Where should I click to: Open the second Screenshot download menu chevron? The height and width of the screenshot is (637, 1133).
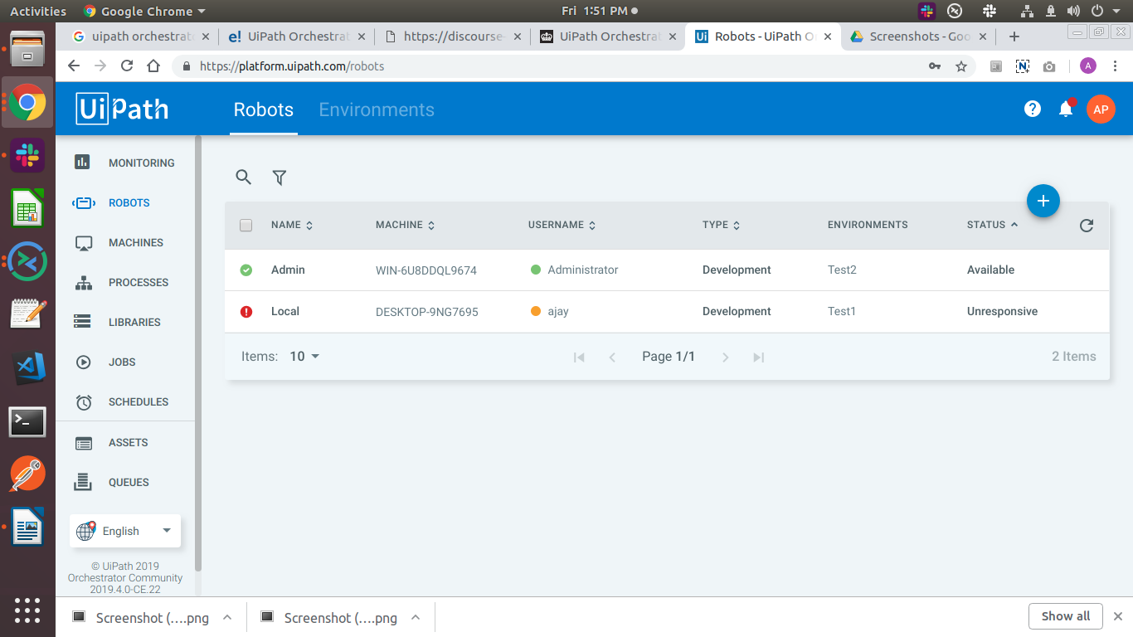coord(416,617)
